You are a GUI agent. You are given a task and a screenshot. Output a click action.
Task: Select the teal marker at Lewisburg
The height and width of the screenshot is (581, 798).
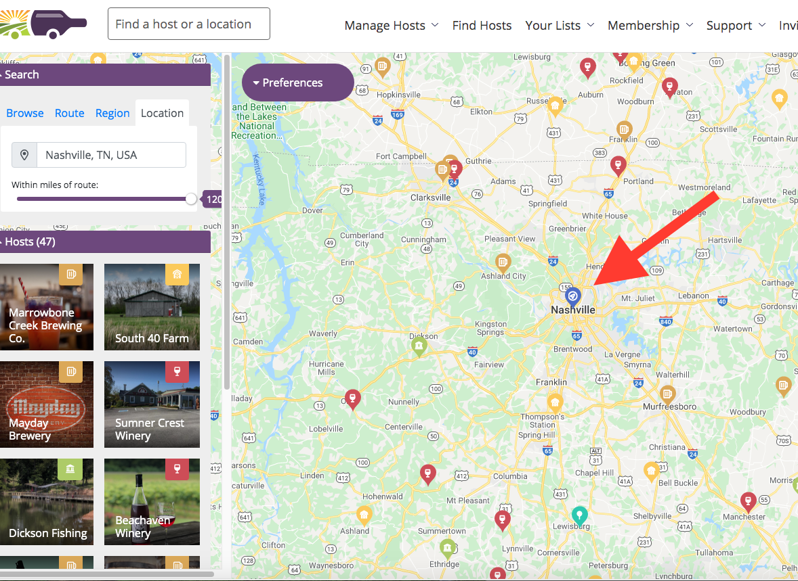point(579,516)
